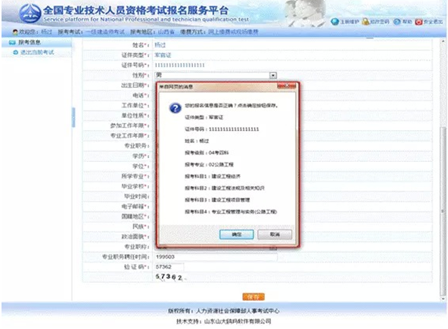Viewport: 448px width, 329px height.
Task: Open the 性别 combo box showing 男
Action: 216,76
